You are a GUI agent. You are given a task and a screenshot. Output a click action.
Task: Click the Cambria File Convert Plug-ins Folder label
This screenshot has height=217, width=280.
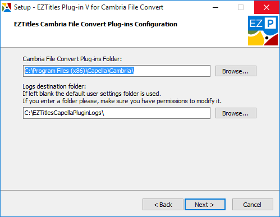pyautogui.click(x=72, y=59)
